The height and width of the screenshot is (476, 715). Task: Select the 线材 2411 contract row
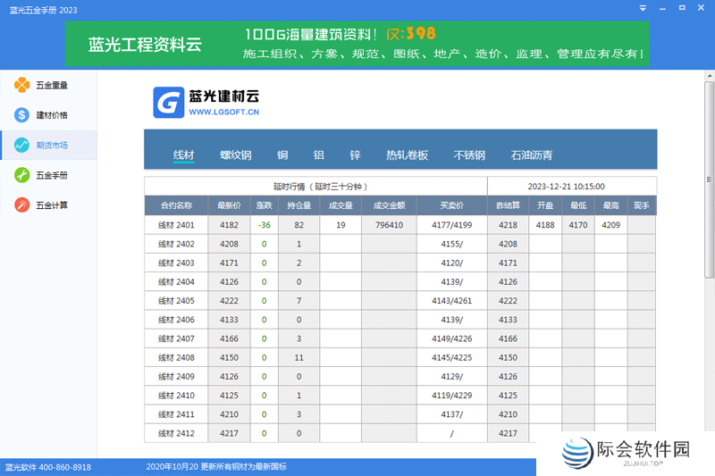[400, 414]
